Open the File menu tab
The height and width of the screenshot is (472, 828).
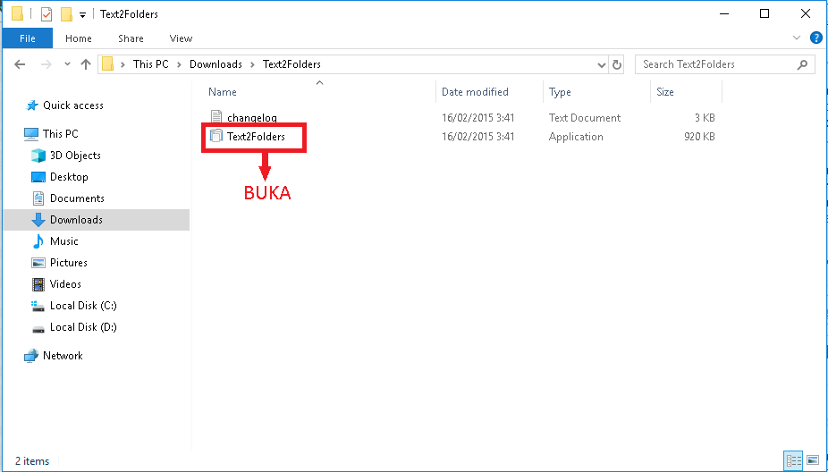tap(27, 38)
